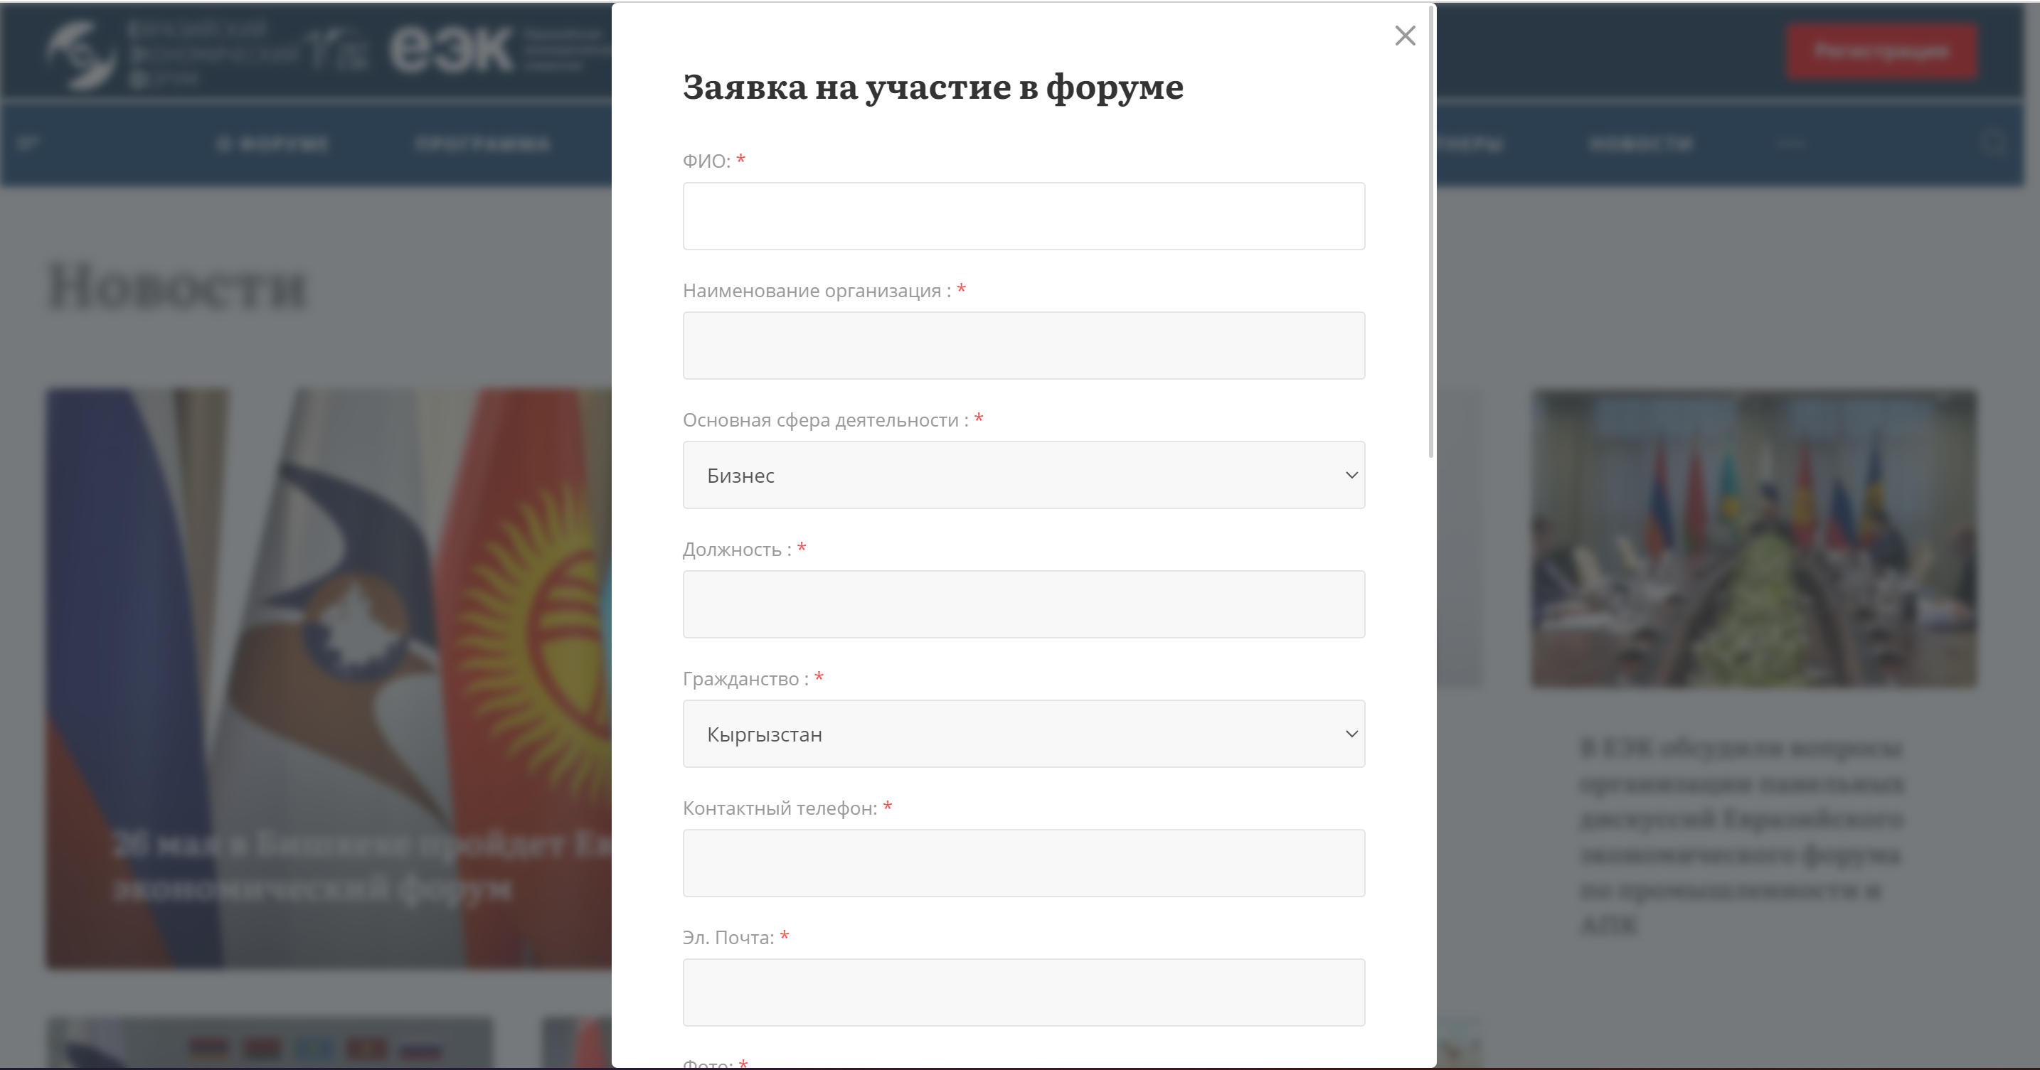2040x1070 pixels.
Task: Click the ФИО input field
Action: (x=1023, y=216)
